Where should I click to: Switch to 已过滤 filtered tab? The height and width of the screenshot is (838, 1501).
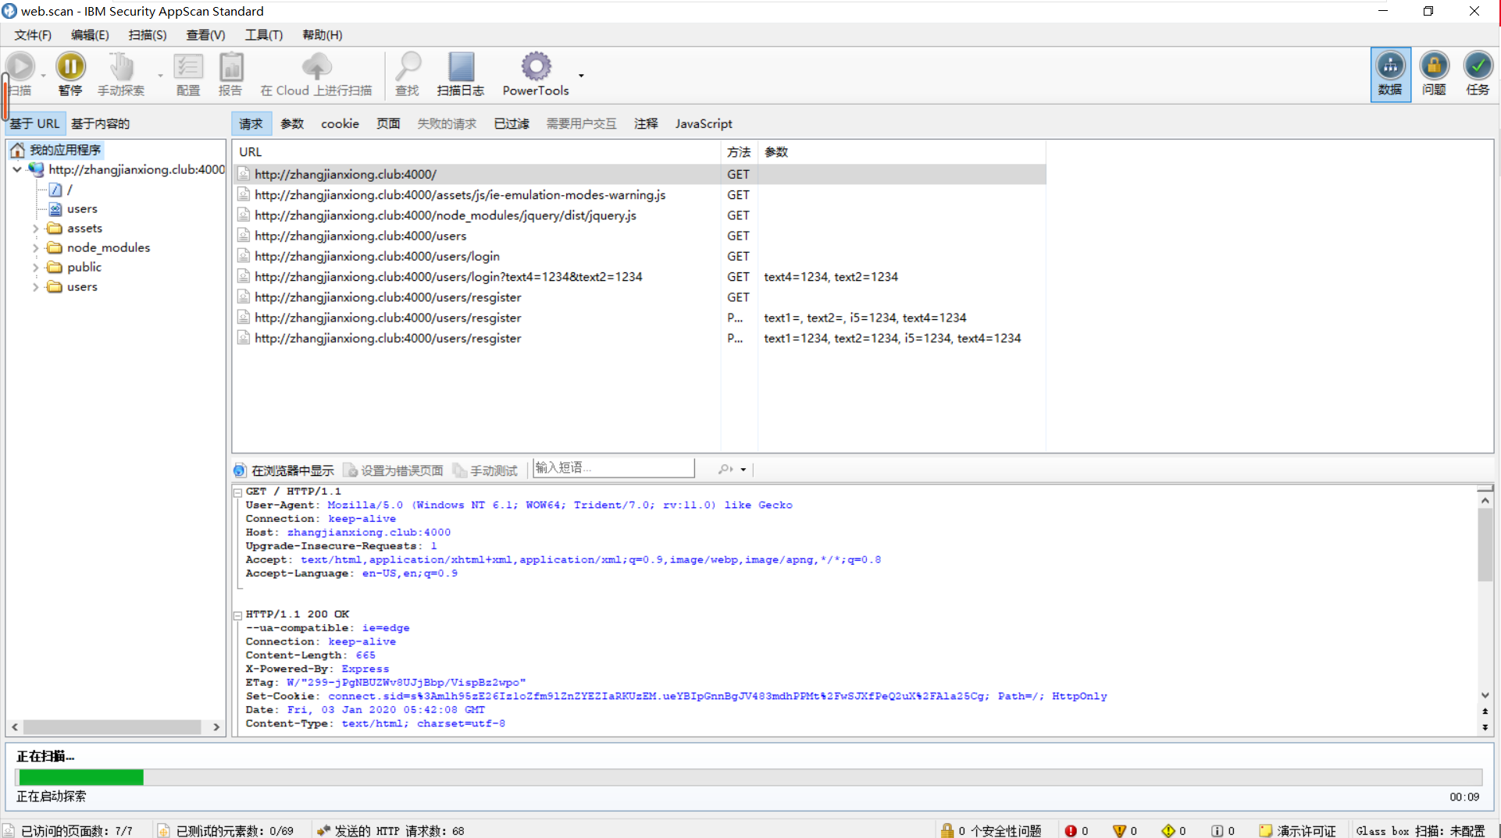512,124
